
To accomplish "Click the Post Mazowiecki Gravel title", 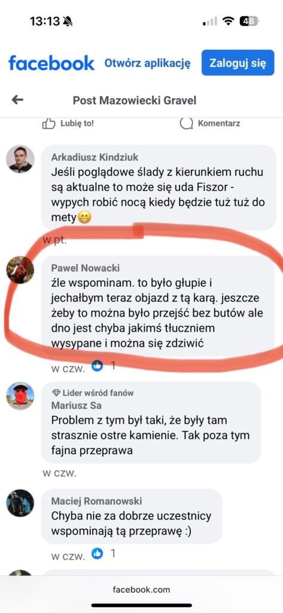I will (x=135, y=101).
